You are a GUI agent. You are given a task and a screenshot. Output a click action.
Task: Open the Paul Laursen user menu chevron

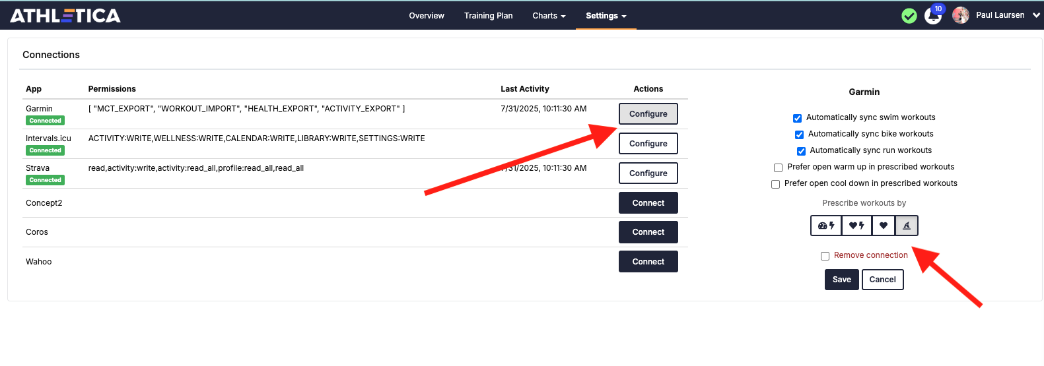pos(1036,15)
